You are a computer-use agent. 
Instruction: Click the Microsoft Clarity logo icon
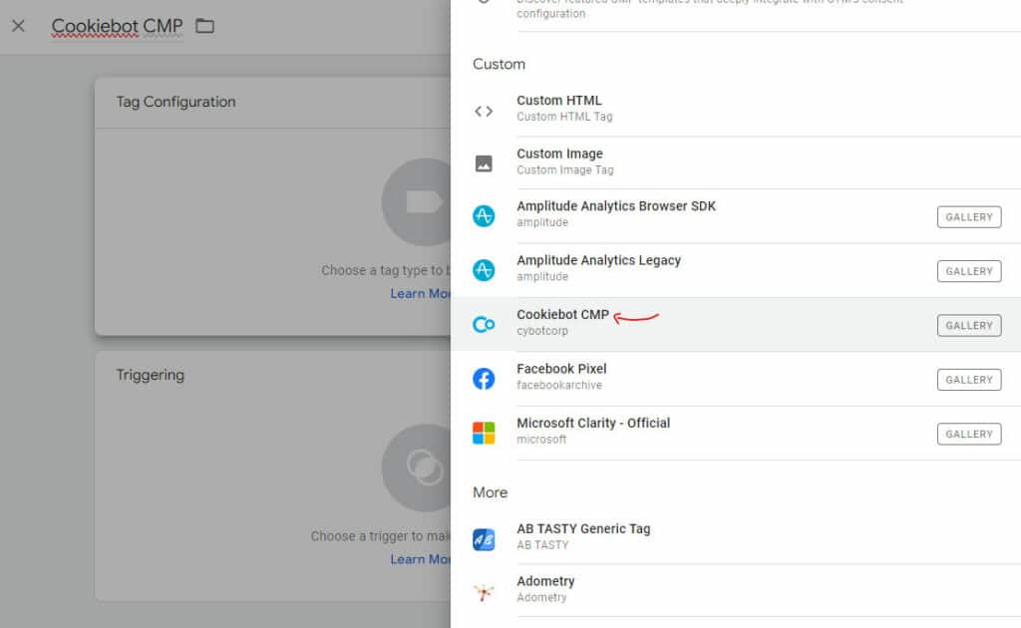click(x=484, y=433)
